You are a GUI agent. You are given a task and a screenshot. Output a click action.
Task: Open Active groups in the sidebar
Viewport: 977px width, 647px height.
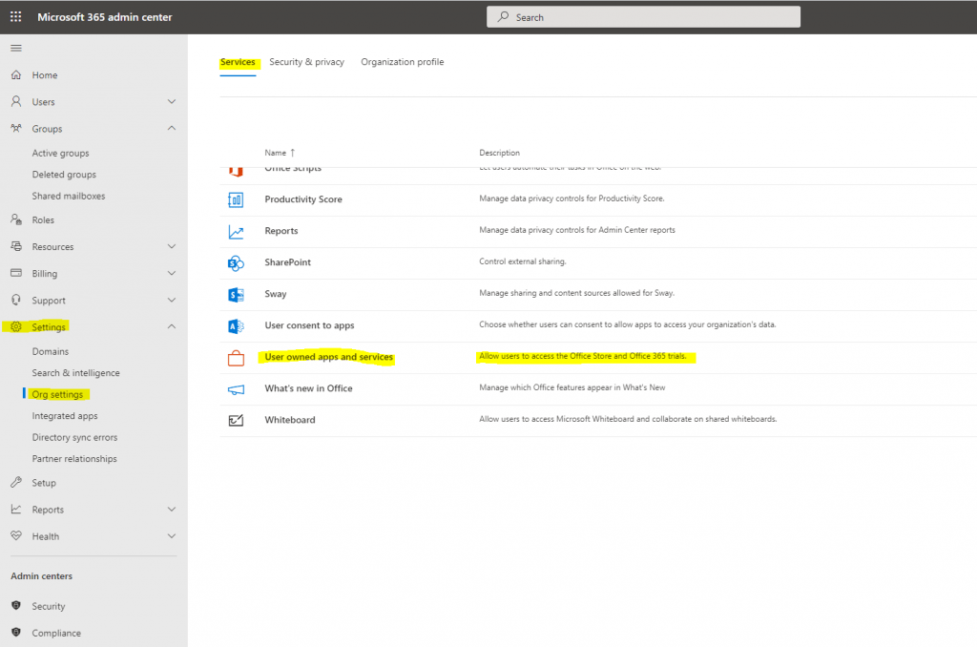coord(60,153)
